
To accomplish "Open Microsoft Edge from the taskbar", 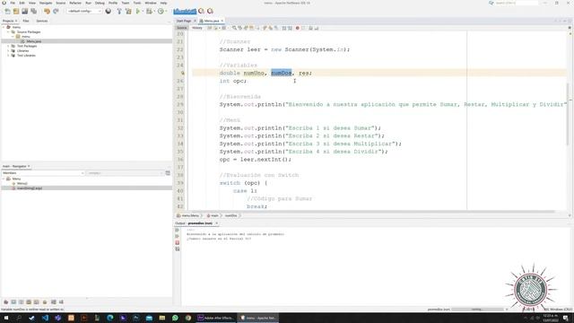I will (x=109, y=318).
